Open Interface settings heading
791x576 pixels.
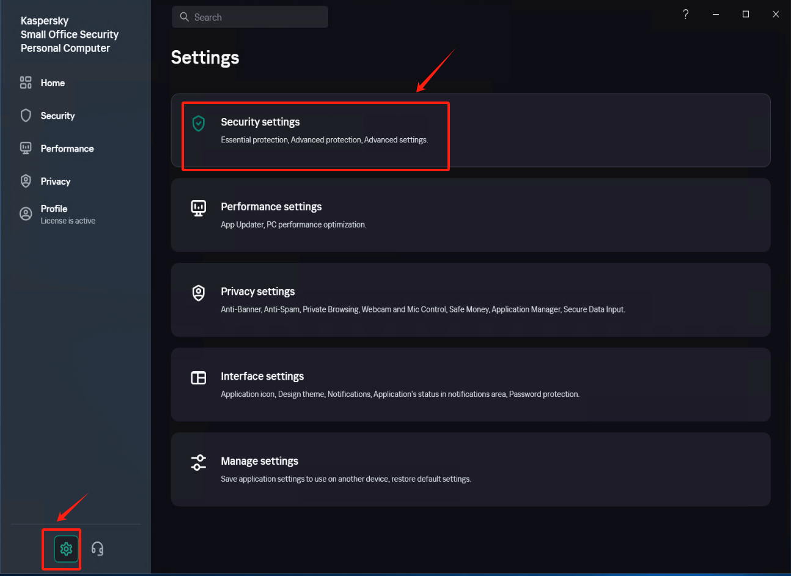click(x=262, y=376)
